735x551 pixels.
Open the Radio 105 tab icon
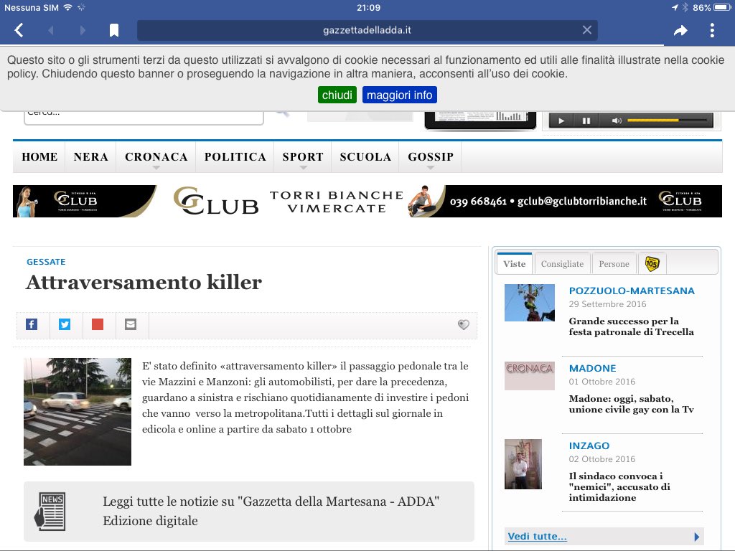pos(652,264)
